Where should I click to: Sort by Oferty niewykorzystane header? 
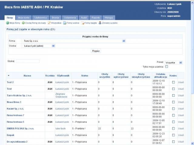pos(141,76)
